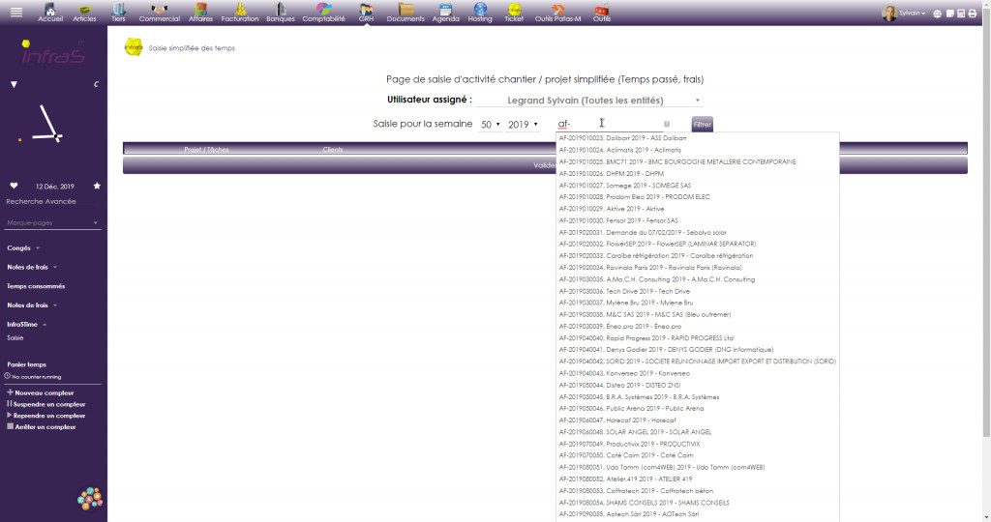Select AF-2019010024, Aclimatis 2019 suggestion
Viewport: 991px width, 522px height.
tap(697, 150)
